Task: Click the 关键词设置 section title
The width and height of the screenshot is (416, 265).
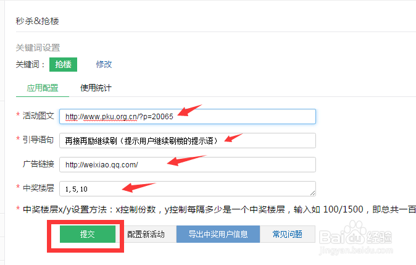Action: tap(38, 48)
